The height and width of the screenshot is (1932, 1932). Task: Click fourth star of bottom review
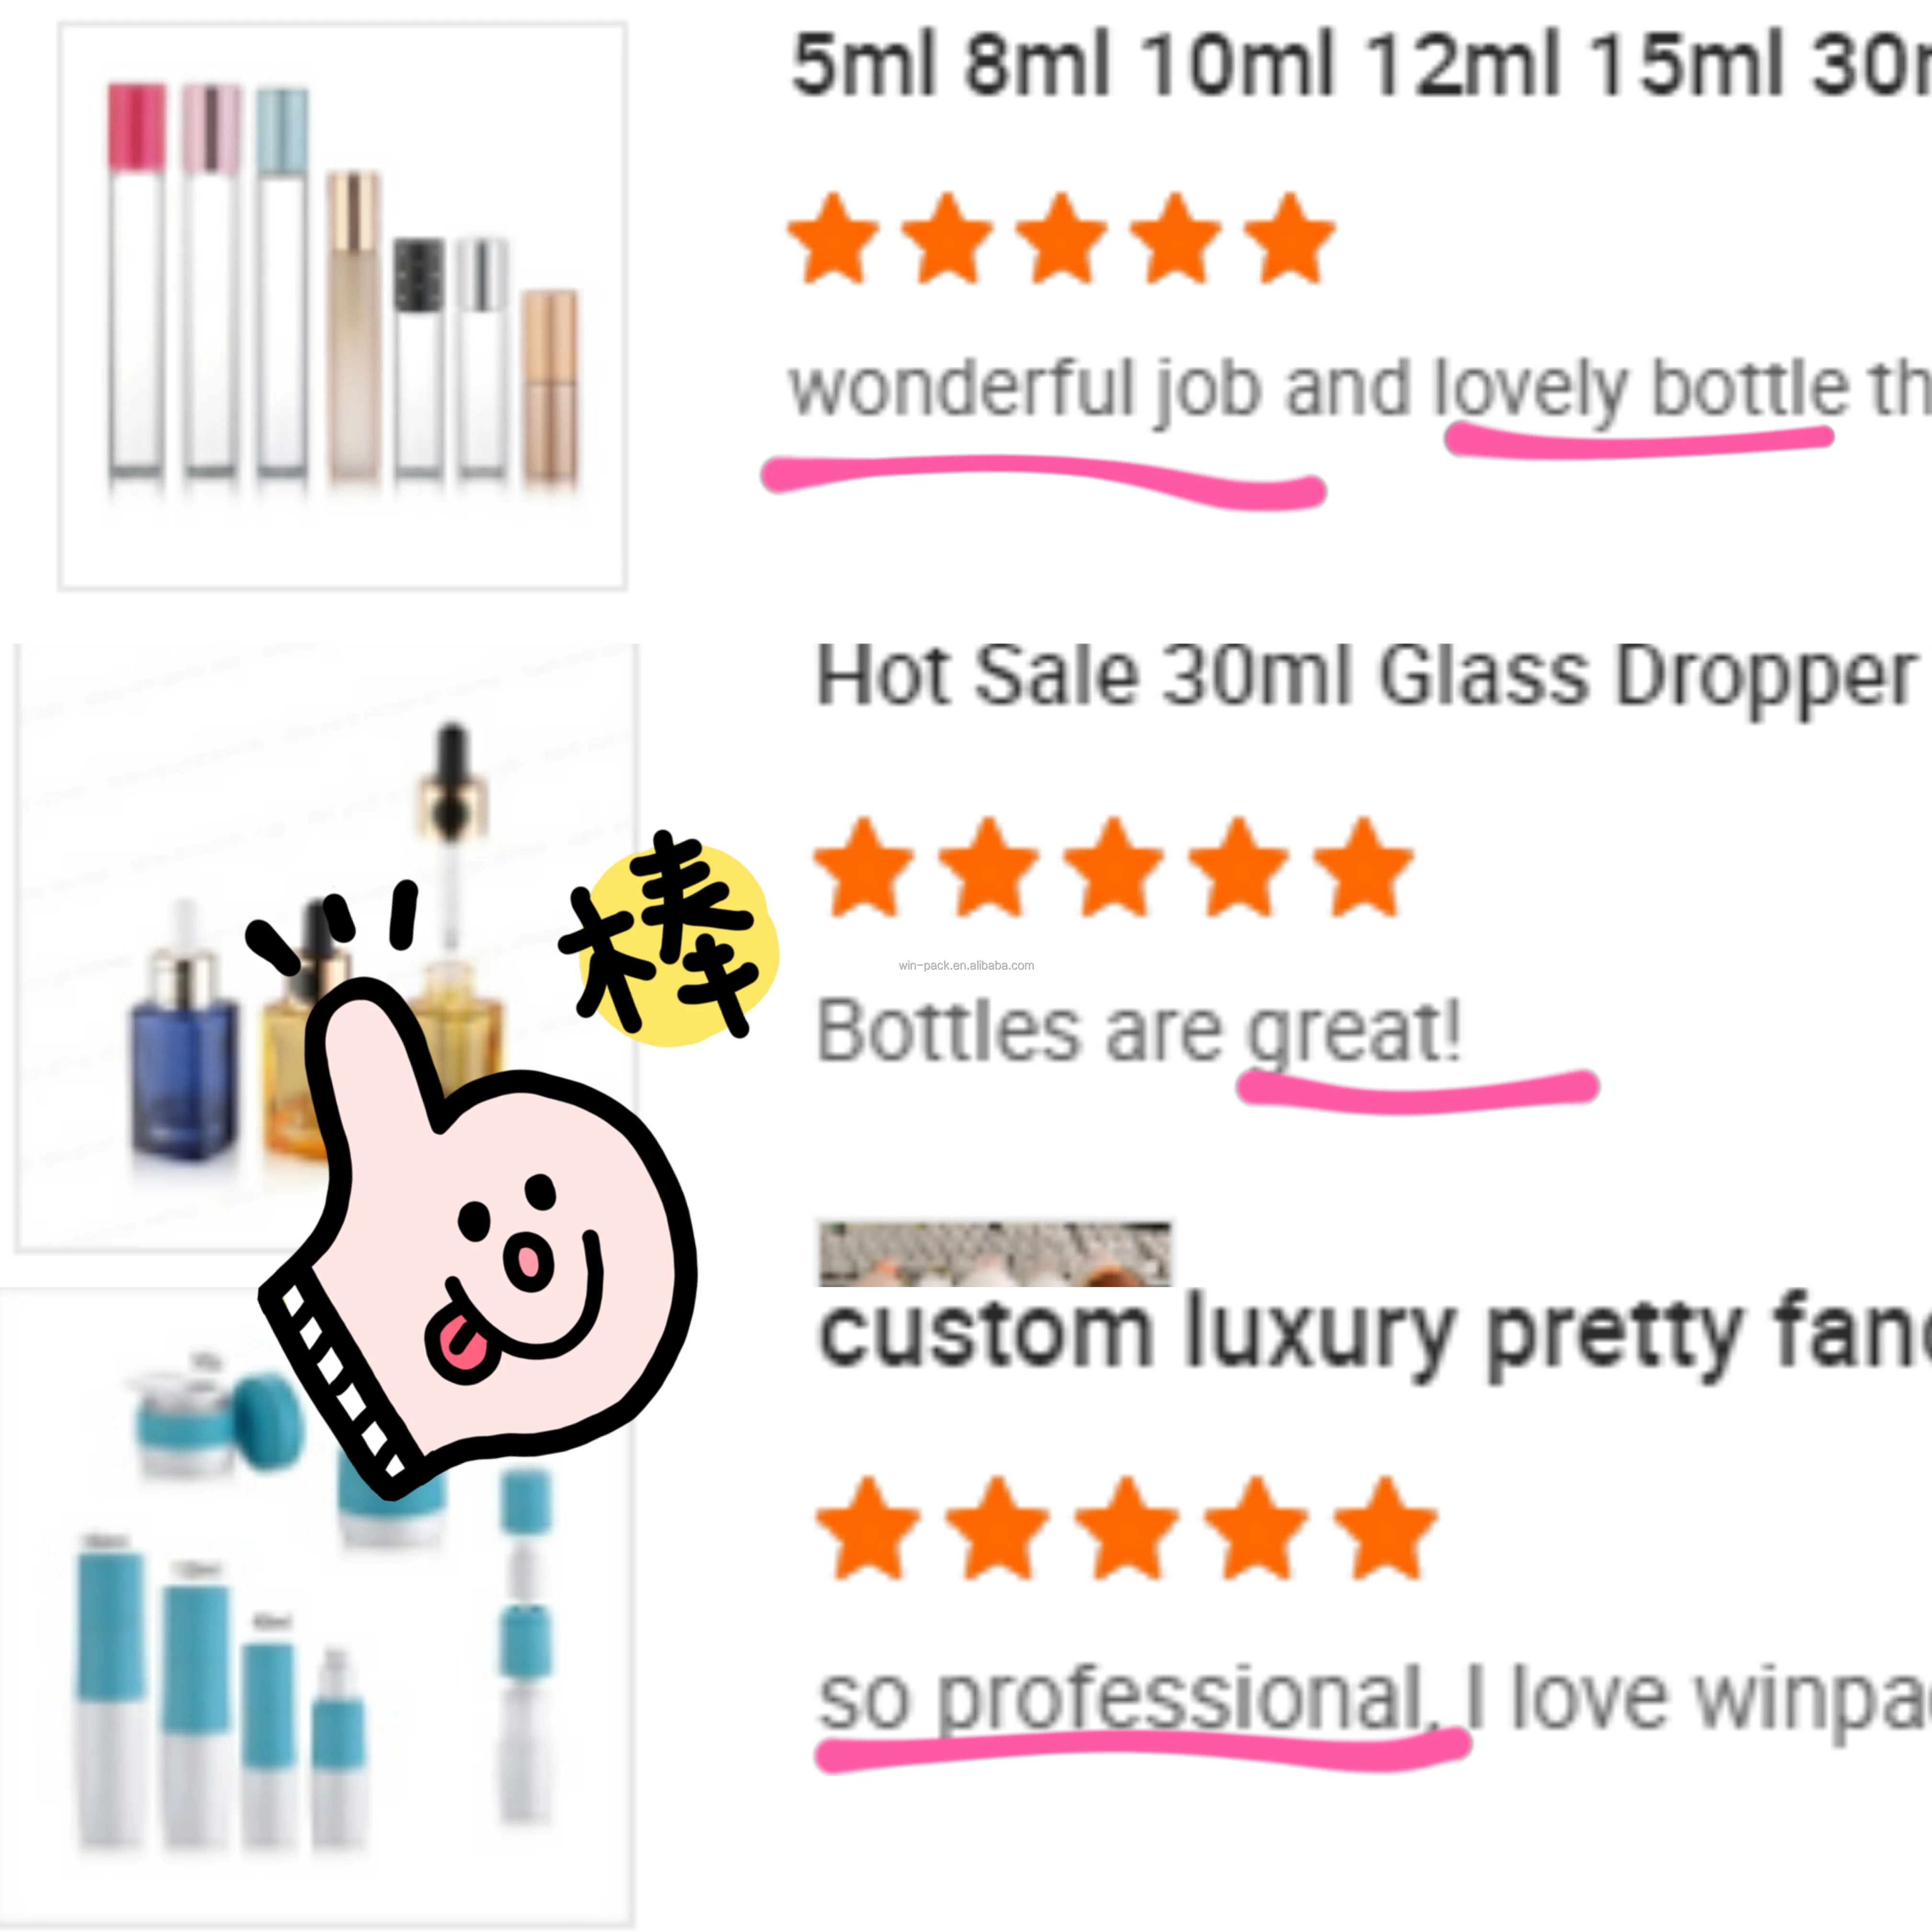(1256, 1528)
